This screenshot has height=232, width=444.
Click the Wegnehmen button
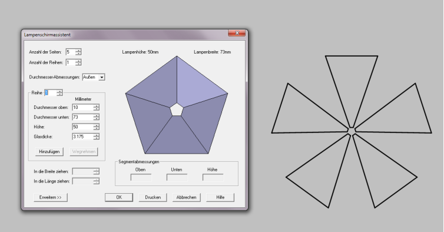click(84, 151)
